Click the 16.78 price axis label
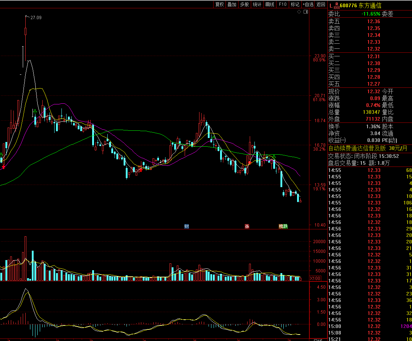Screen dimensions: 412x341 coord(320,145)
